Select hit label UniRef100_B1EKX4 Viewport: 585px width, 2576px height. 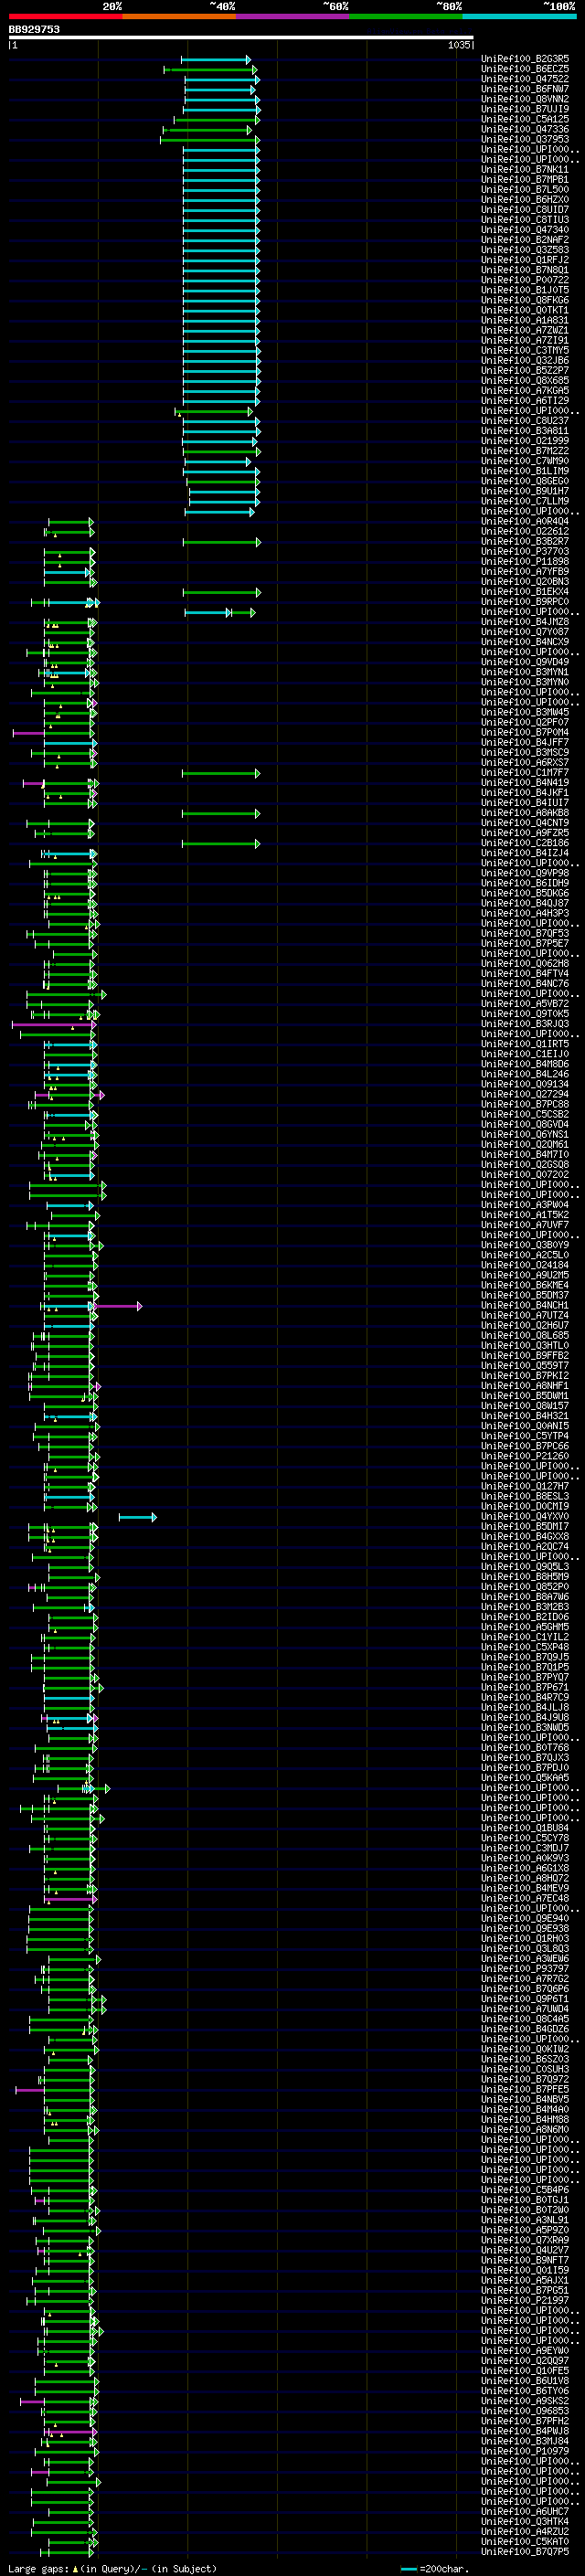(x=525, y=592)
